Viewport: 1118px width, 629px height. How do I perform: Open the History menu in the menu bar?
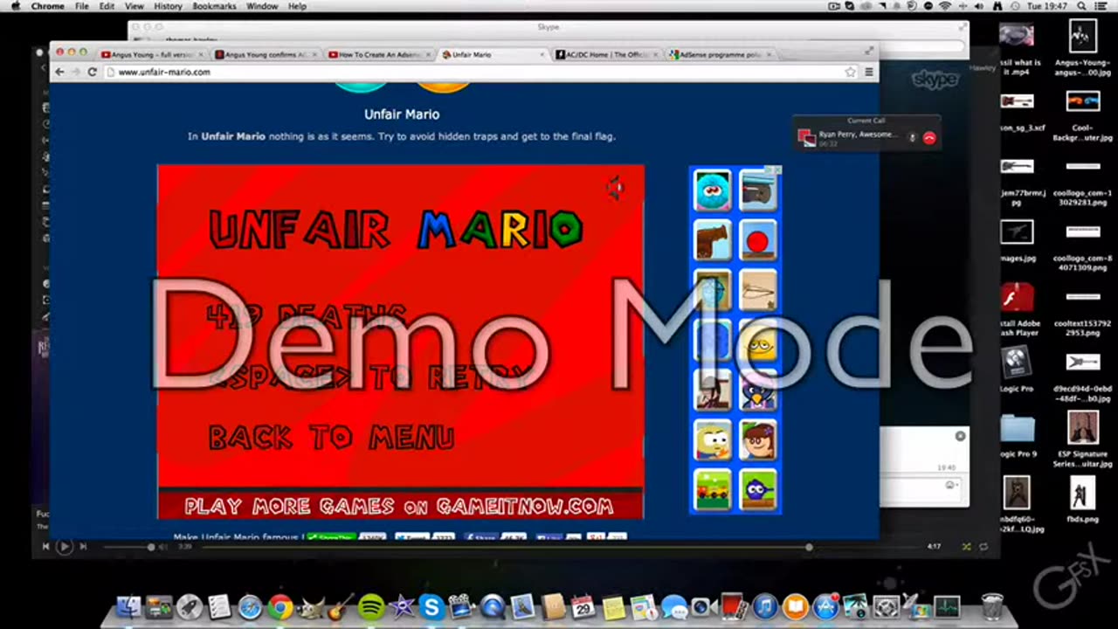click(x=168, y=6)
